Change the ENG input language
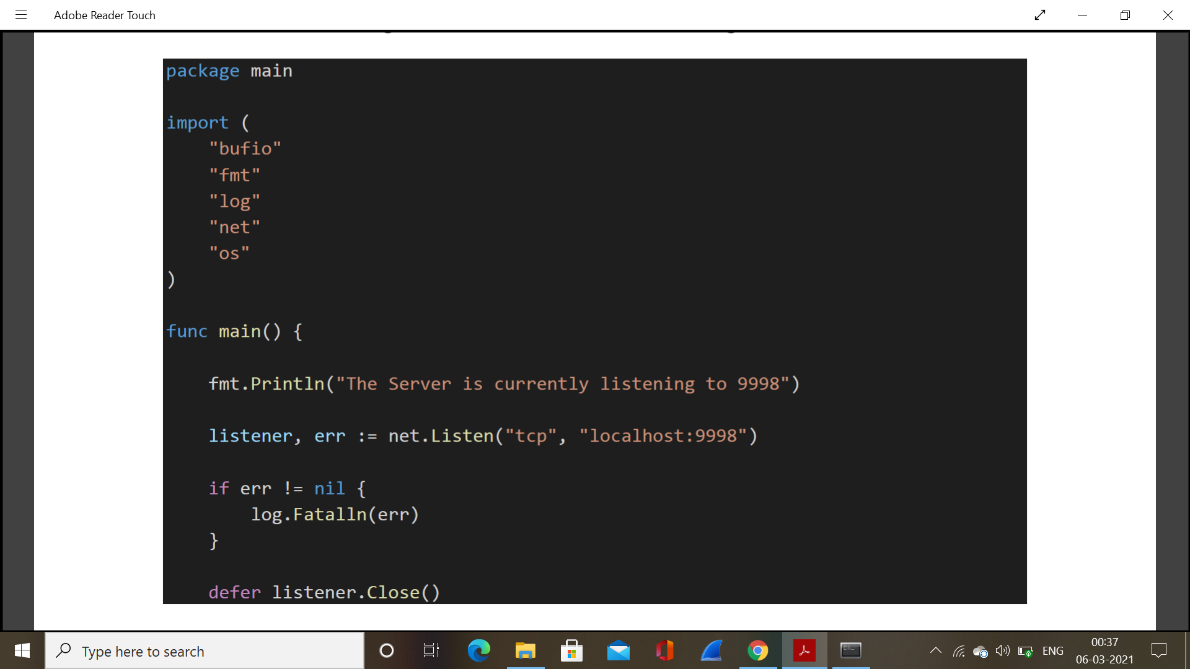The image size is (1190, 669). 1052,651
